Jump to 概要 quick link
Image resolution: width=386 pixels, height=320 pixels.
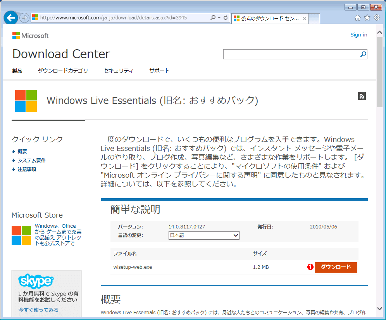pos(22,152)
